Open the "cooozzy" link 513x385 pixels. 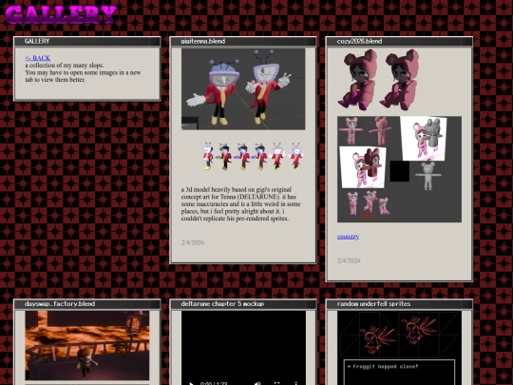348,237
